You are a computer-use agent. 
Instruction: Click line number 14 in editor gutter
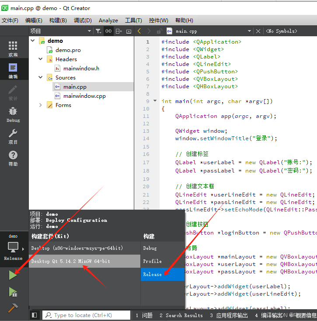click(x=146, y=138)
